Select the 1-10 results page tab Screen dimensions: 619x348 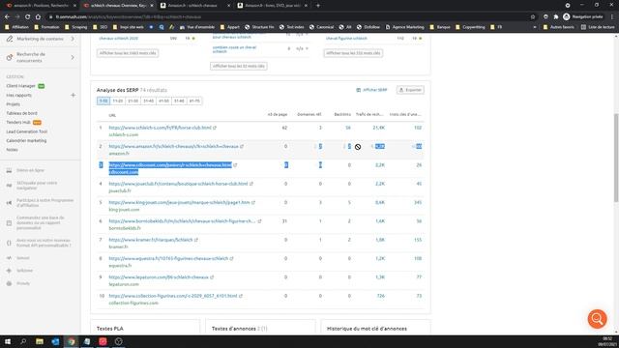(103, 101)
